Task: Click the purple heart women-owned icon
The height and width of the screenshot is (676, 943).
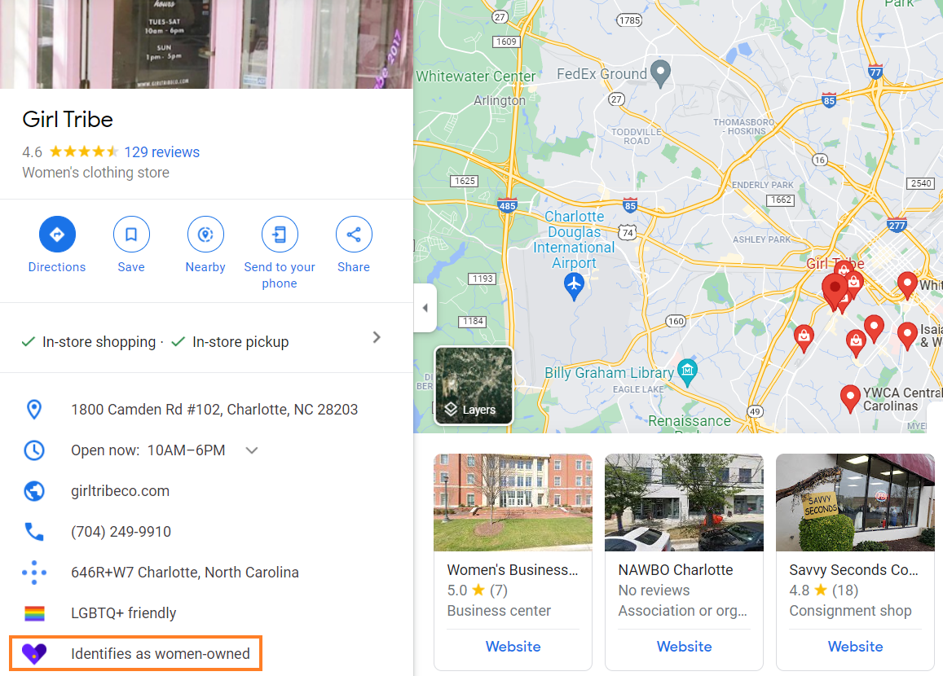Action: click(x=34, y=653)
